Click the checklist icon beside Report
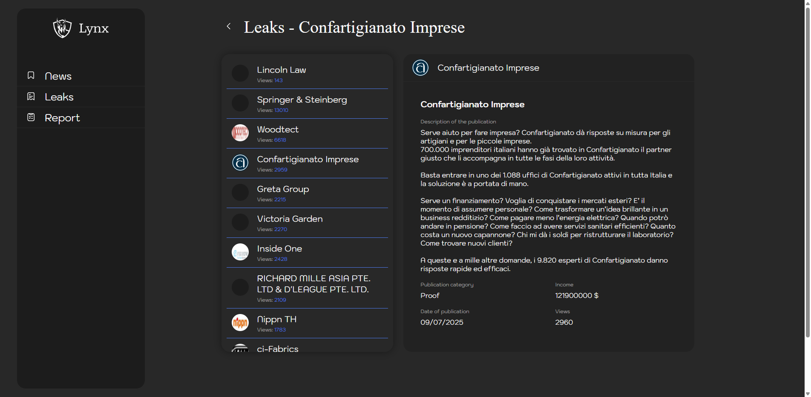Image resolution: width=811 pixels, height=397 pixels. [31, 117]
